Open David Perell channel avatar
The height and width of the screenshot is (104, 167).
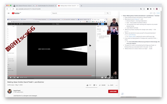click(x=10, y=91)
